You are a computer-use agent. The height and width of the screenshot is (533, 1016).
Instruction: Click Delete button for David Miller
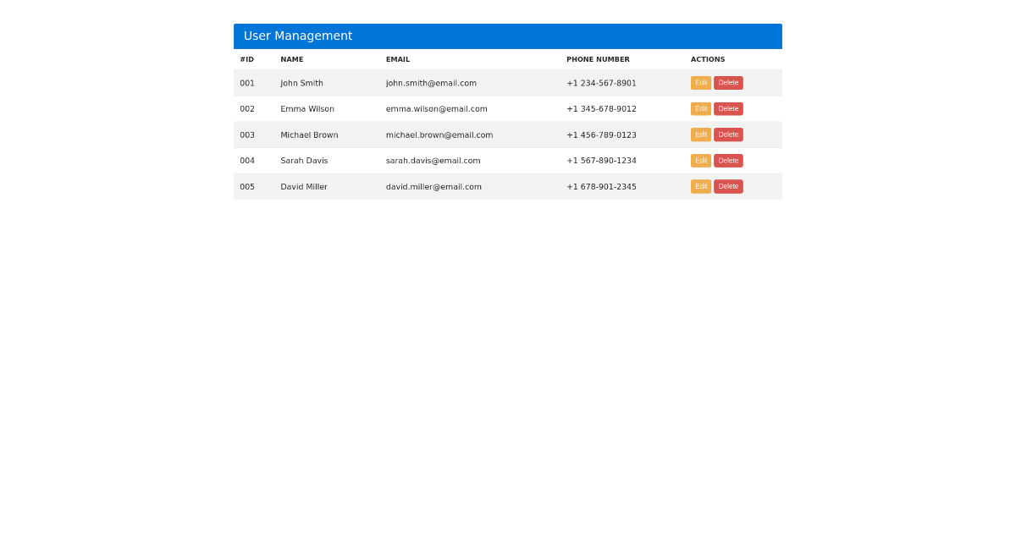point(728,186)
